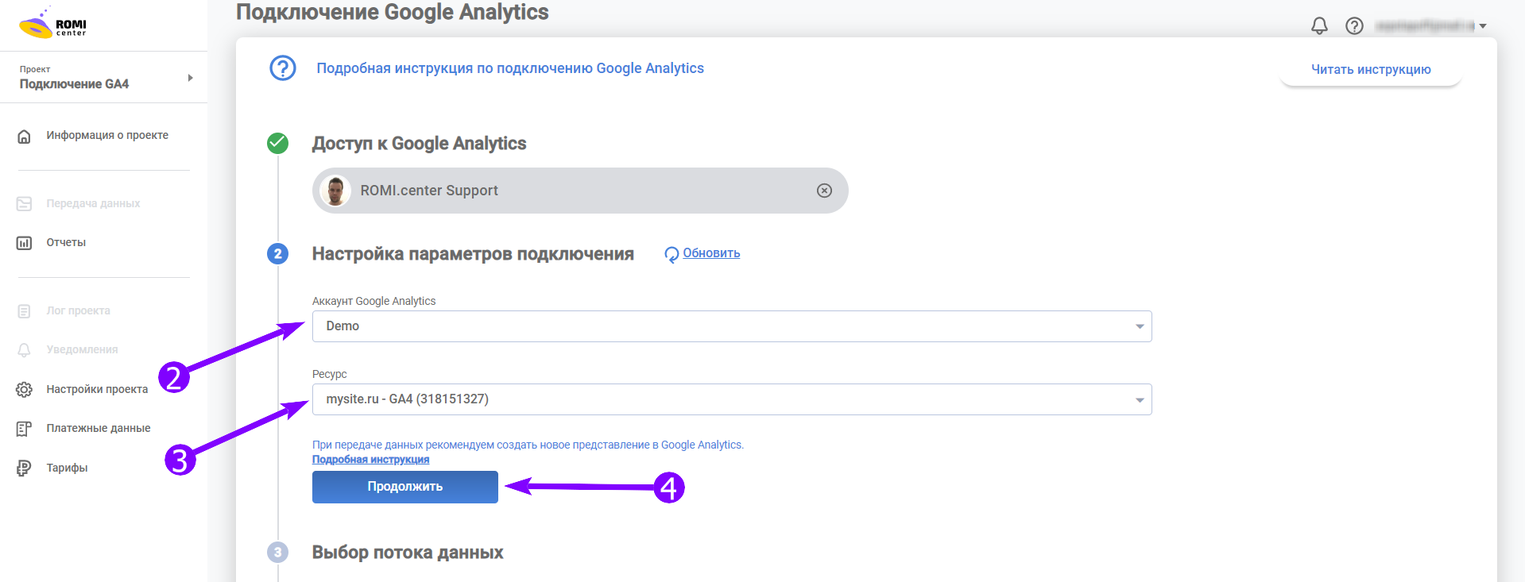Image resolution: width=1525 pixels, height=582 pixels.
Task: Open Лог проекта menu item
Action: click(78, 310)
